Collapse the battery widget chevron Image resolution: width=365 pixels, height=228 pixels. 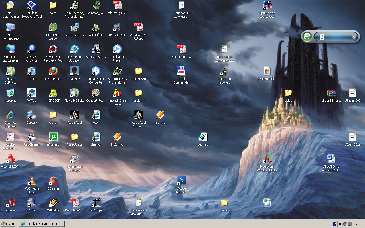354,37
